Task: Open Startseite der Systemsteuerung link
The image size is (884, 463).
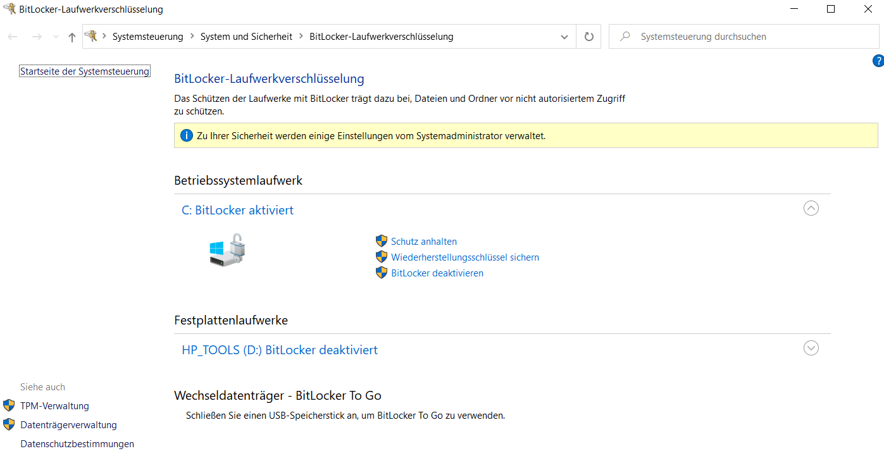Action: pyautogui.click(x=85, y=71)
